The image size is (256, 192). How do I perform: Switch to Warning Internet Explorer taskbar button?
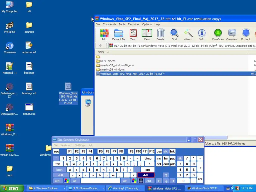coord(125,188)
